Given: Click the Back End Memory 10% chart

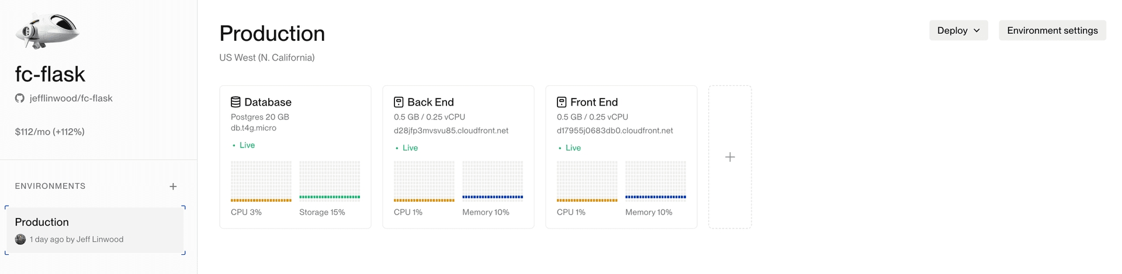Looking at the screenshot, I should click(x=493, y=181).
